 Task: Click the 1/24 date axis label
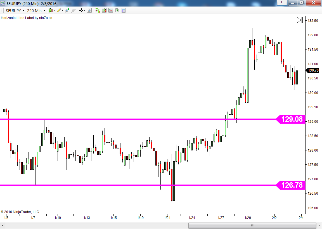[x=192, y=218]
